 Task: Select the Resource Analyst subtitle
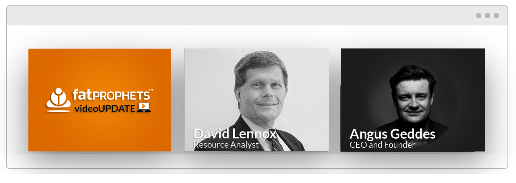pyautogui.click(x=226, y=145)
